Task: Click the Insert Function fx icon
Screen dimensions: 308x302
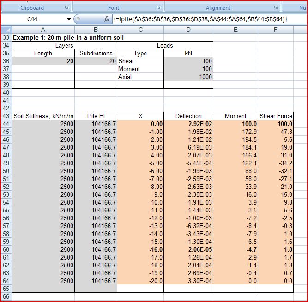Action: point(107,19)
